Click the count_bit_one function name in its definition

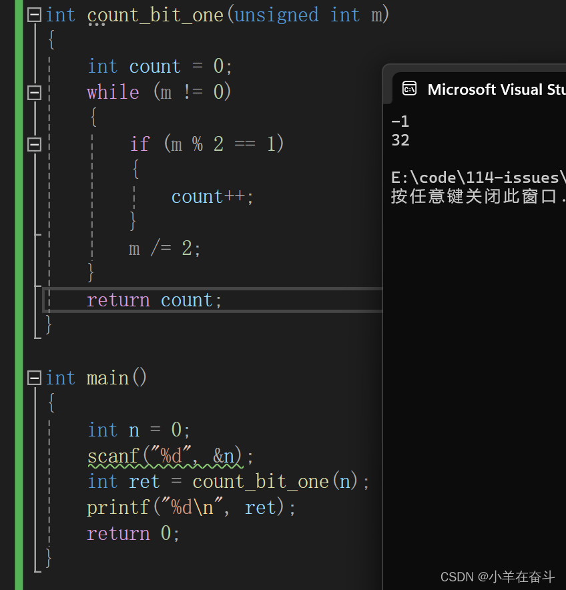coord(156,16)
